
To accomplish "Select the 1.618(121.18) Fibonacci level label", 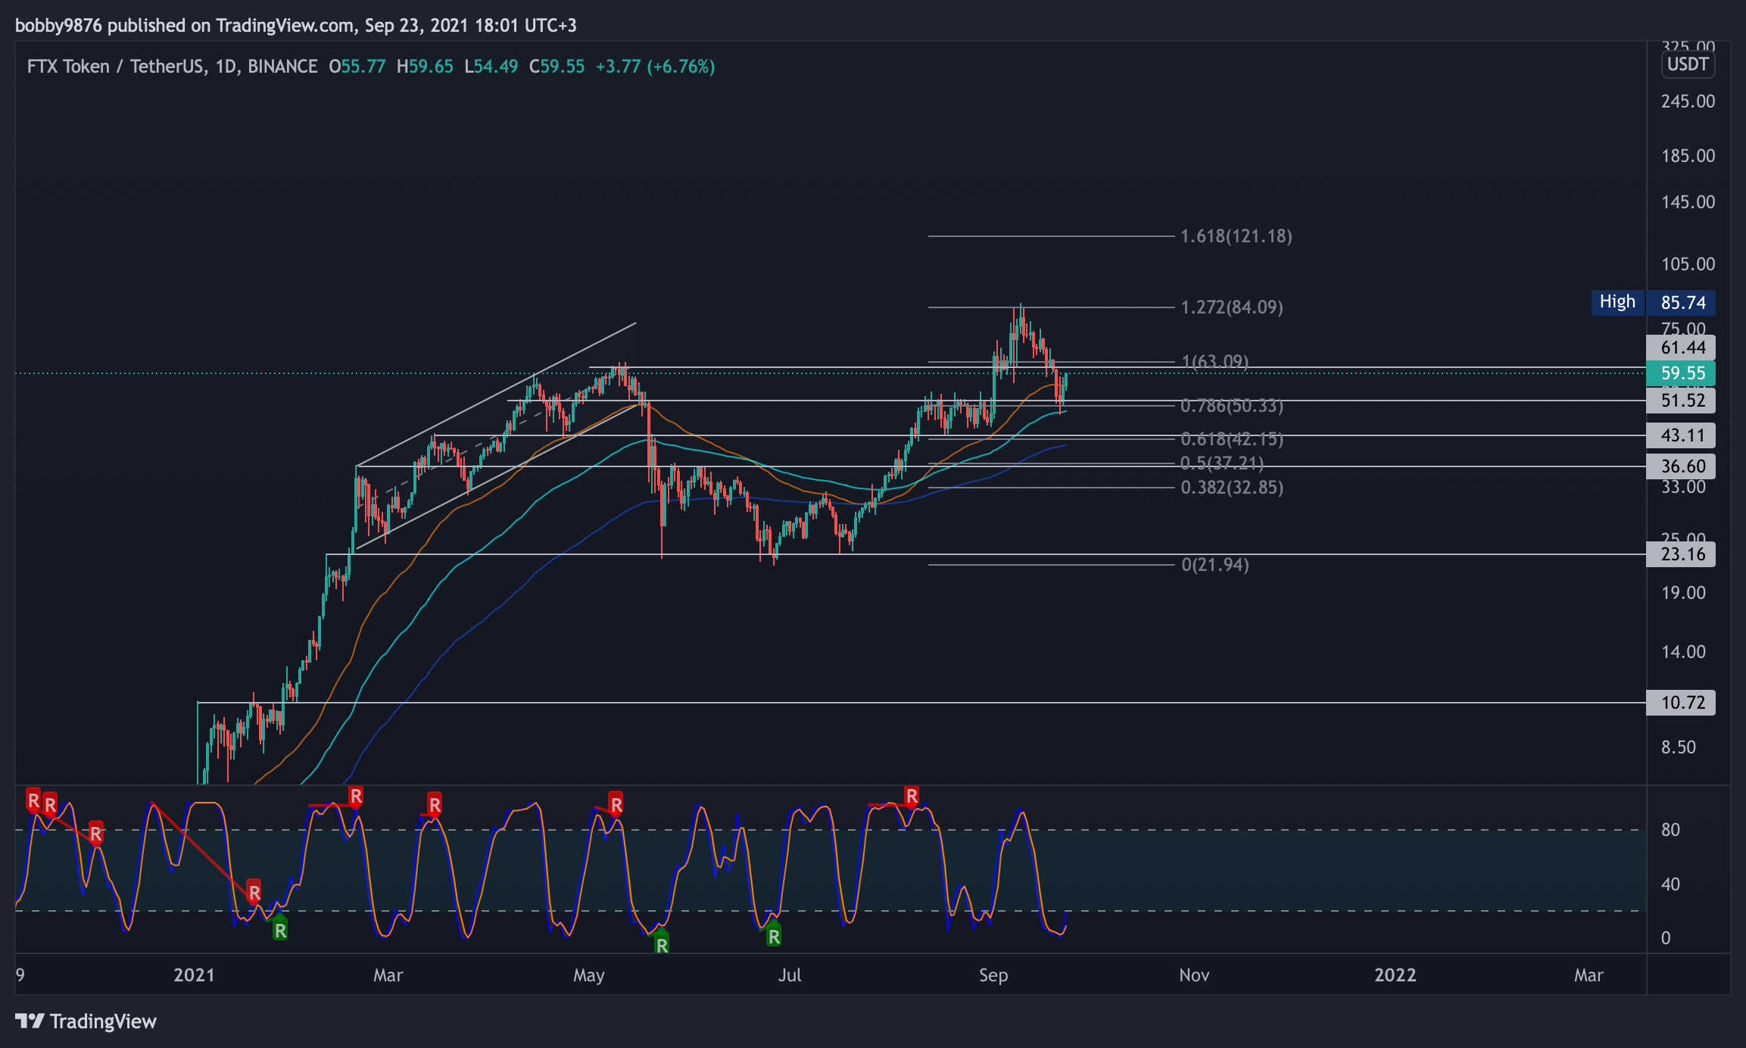I will point(1236,236).
